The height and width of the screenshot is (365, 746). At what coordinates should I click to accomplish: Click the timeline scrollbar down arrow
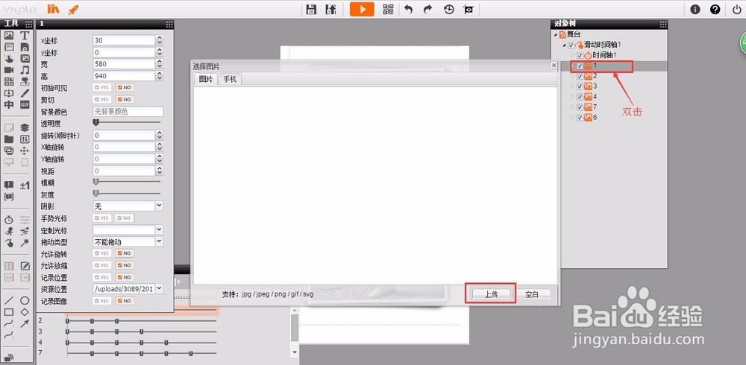pyautogui.click(x=295, y=352)
